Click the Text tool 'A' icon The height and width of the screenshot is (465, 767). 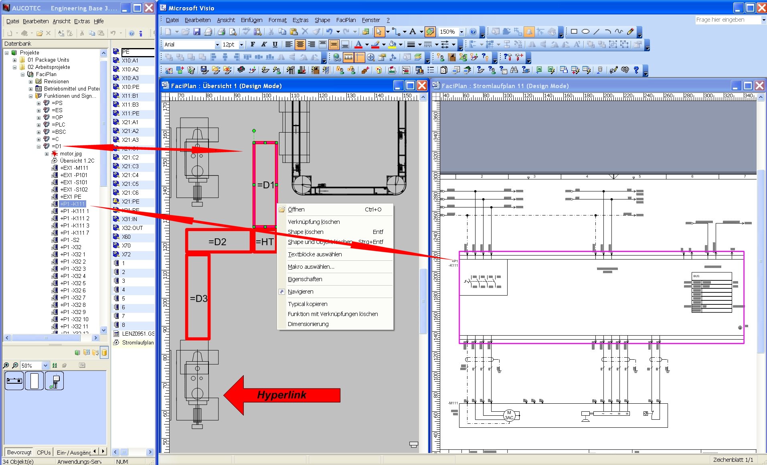(x=412, y=32)
